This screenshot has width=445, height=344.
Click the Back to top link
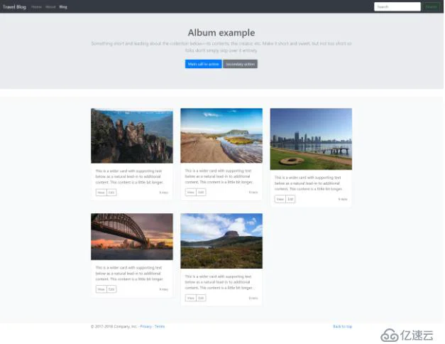343,326
